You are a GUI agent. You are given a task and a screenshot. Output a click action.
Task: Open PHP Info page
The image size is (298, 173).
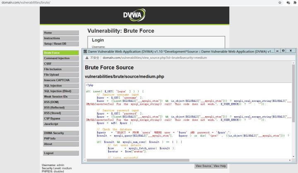(x=61, y=139)
